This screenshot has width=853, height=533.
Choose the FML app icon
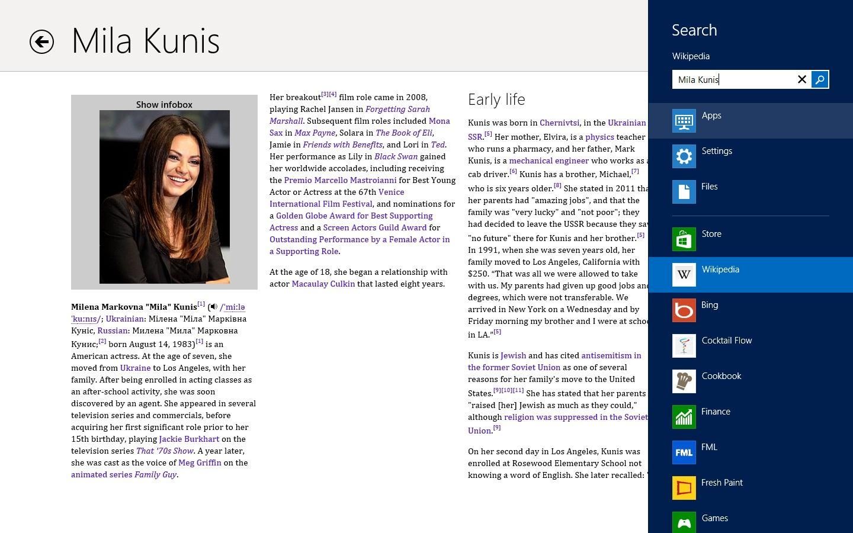click(684, 452)
